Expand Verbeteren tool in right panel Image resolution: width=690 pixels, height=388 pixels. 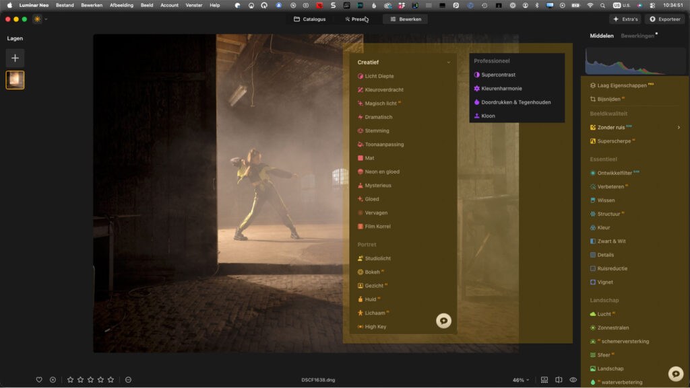pos(608,186)
